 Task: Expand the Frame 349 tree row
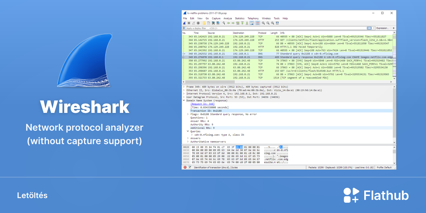tap(184, 87)
